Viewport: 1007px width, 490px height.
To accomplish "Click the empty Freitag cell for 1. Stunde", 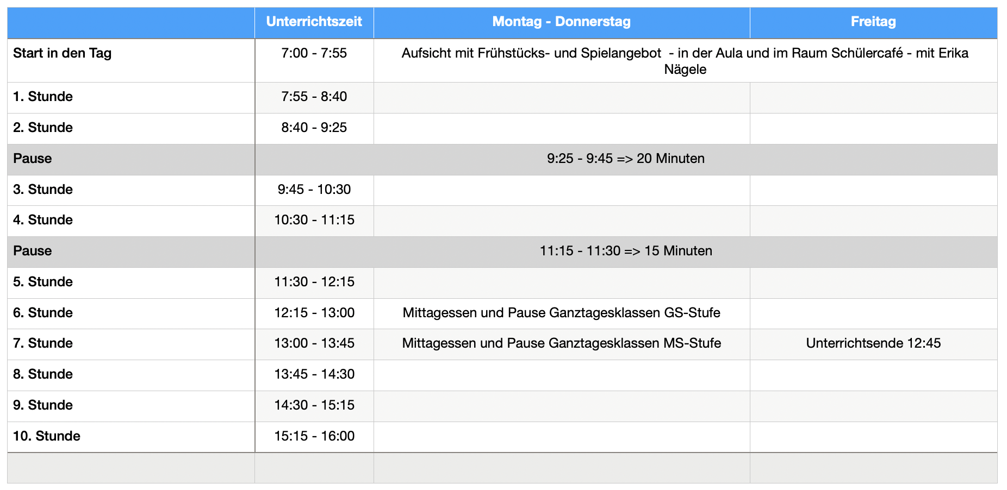I will pos(873,98).
